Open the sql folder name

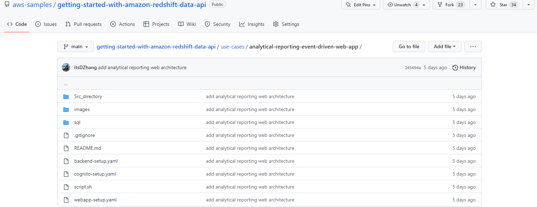[x=77, y=122]
